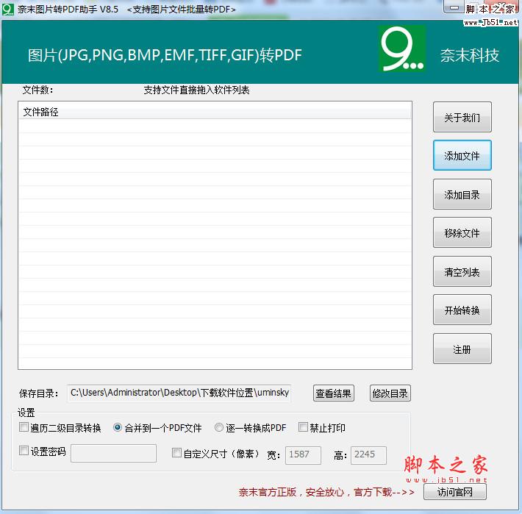Start conversion with 开始转换
Screen dimensions: 522x514
coord(462,310)
